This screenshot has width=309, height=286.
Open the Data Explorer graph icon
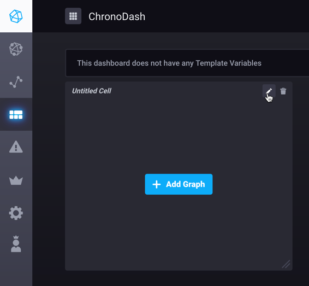pos(16,81)
